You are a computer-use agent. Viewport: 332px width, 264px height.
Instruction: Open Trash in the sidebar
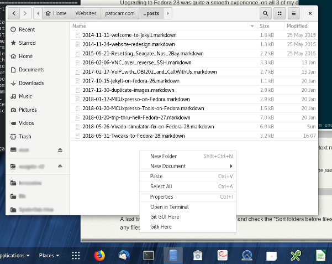tap(38, 137)
